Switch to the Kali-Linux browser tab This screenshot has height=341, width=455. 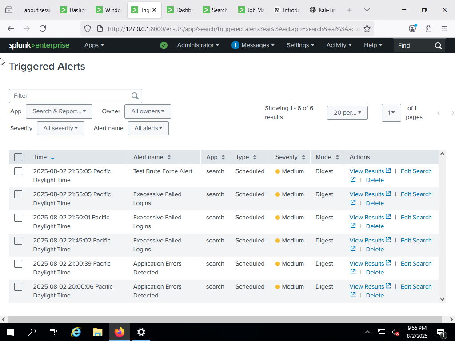[x=323, y=9]
